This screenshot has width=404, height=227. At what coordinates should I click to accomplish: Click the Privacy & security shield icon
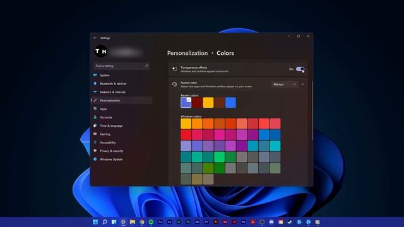click(95, 151)
